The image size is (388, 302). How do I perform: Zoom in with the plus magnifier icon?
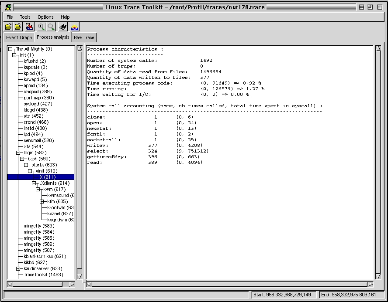tap(42, 27)
